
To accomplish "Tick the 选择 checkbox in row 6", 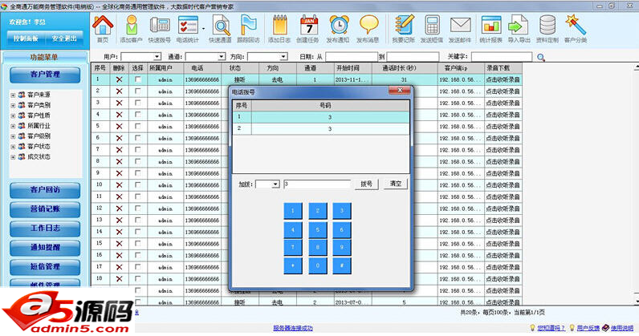I will [x=138, y=139].
